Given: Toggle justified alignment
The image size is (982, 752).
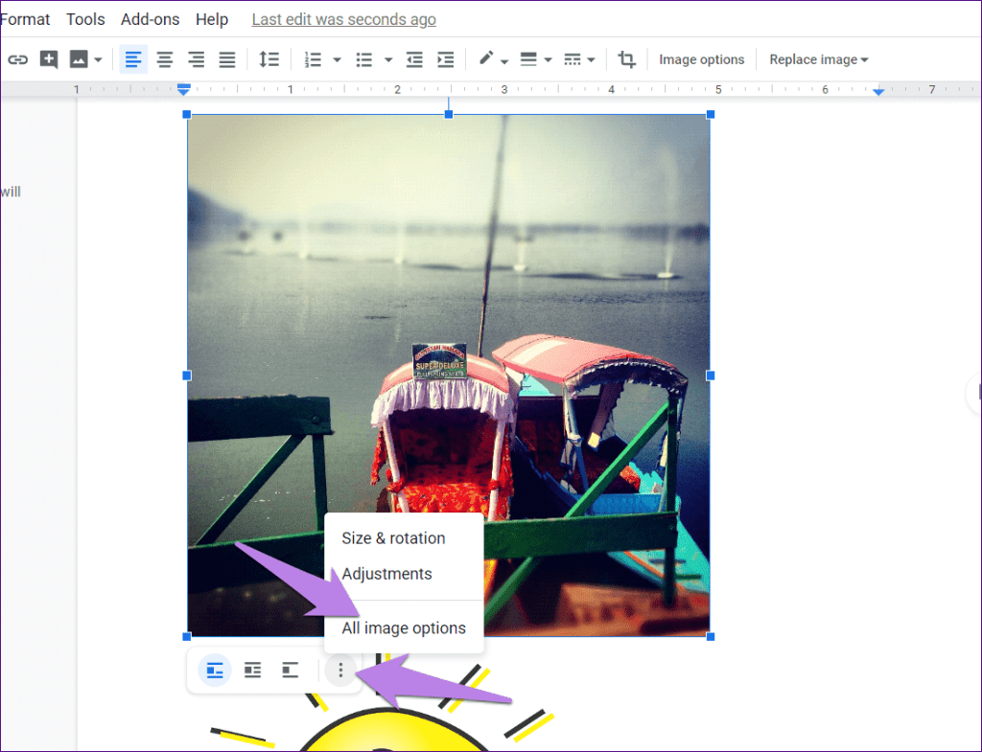Looking at the screenshot, I should click(x=227, y=58).
